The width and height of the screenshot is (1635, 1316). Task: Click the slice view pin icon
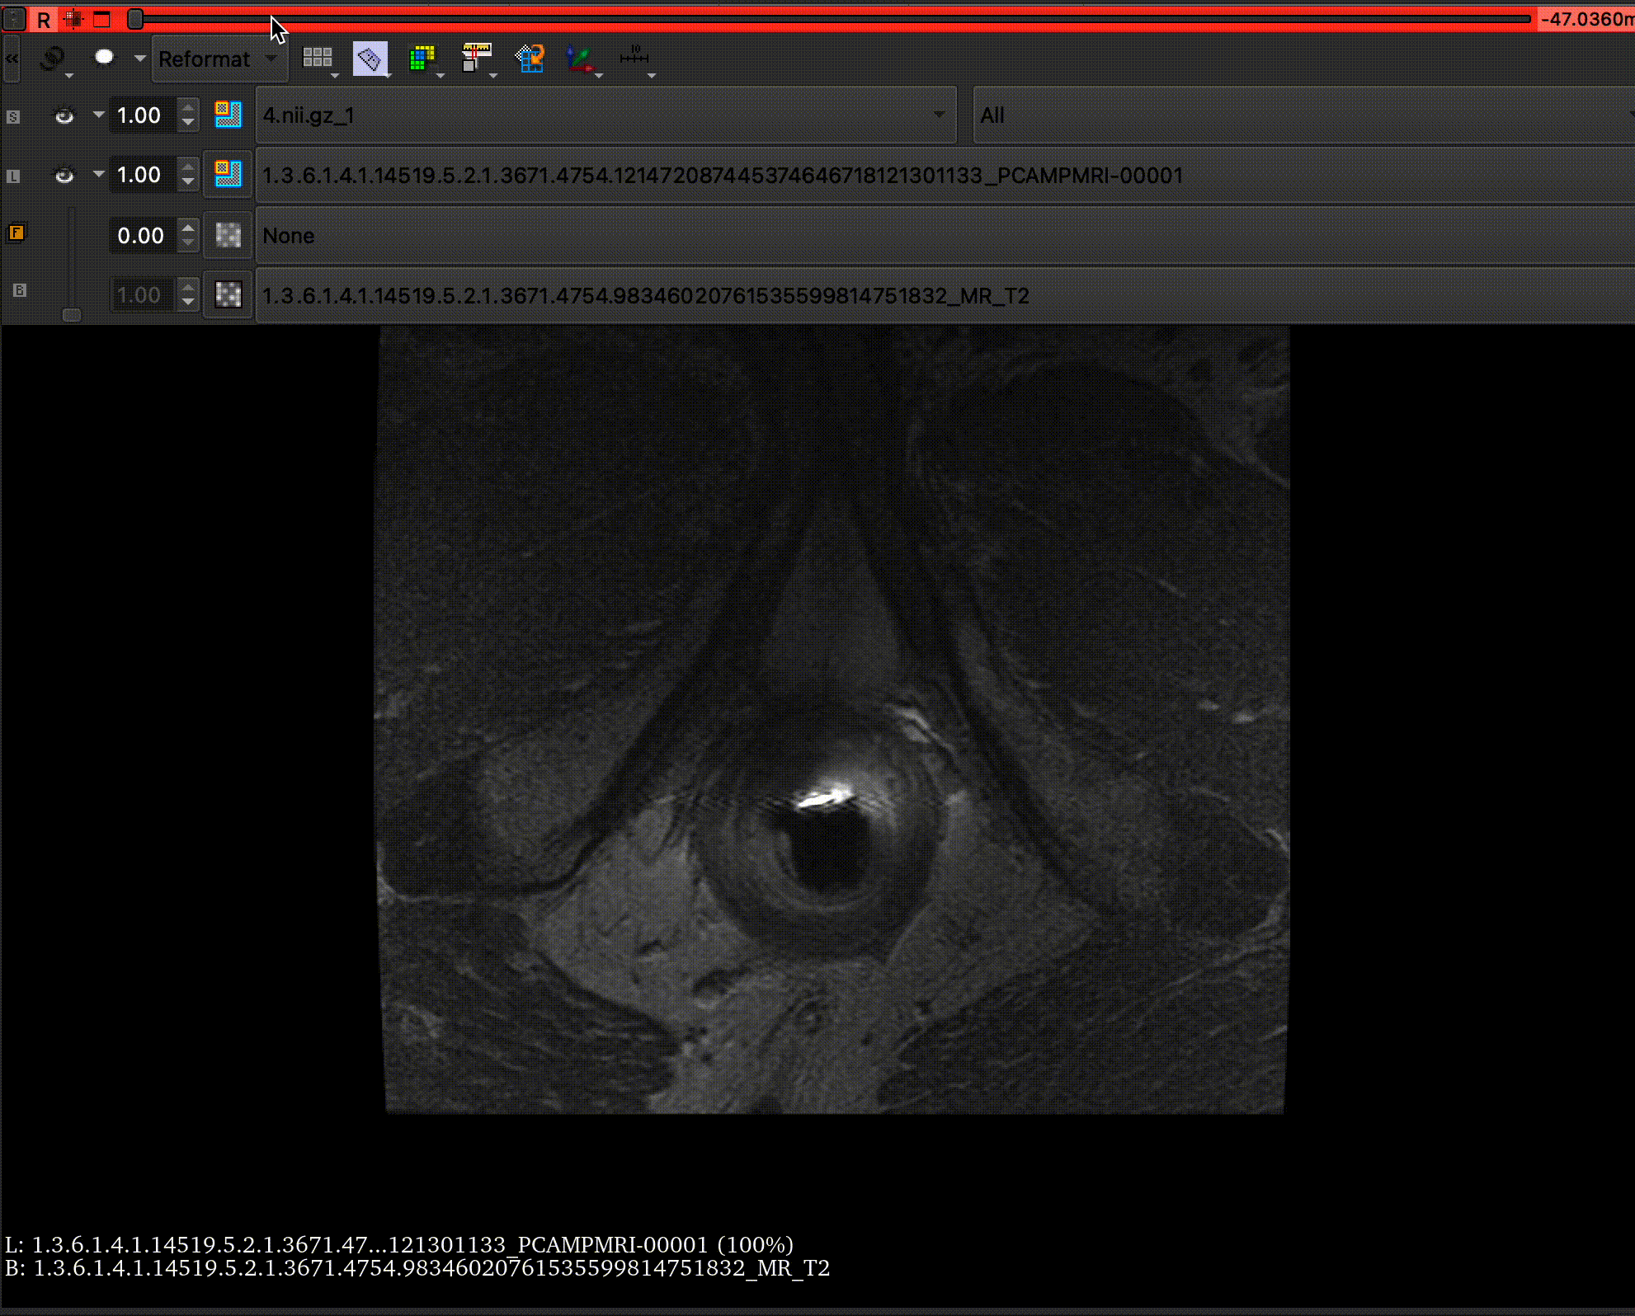[x=14, y=18]
